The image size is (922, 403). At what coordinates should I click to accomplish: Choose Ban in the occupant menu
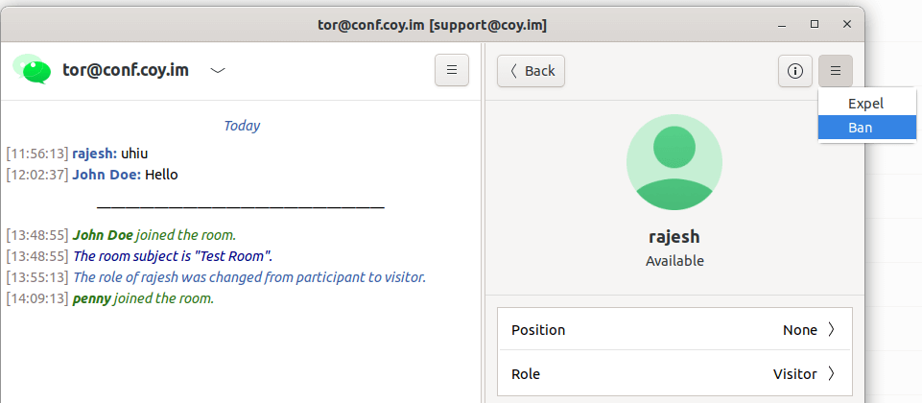(x=860, y=127)
